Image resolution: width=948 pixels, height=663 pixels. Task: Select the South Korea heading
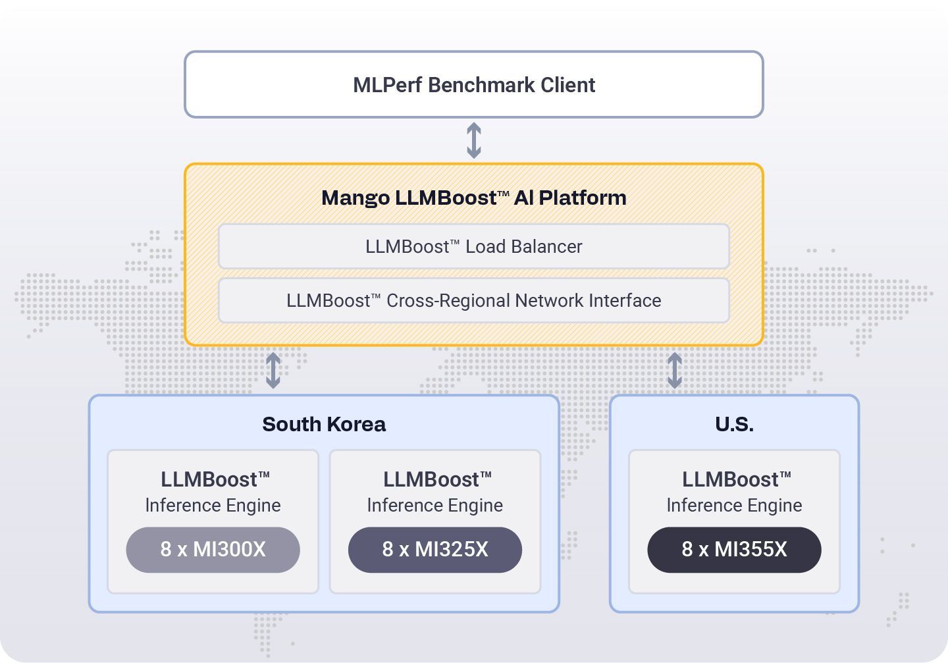(324, 424)
